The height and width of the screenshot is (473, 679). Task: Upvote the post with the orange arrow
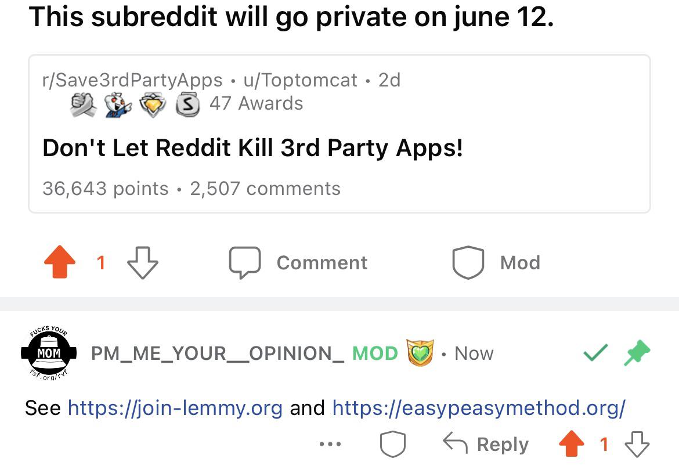tap(60, 263)
